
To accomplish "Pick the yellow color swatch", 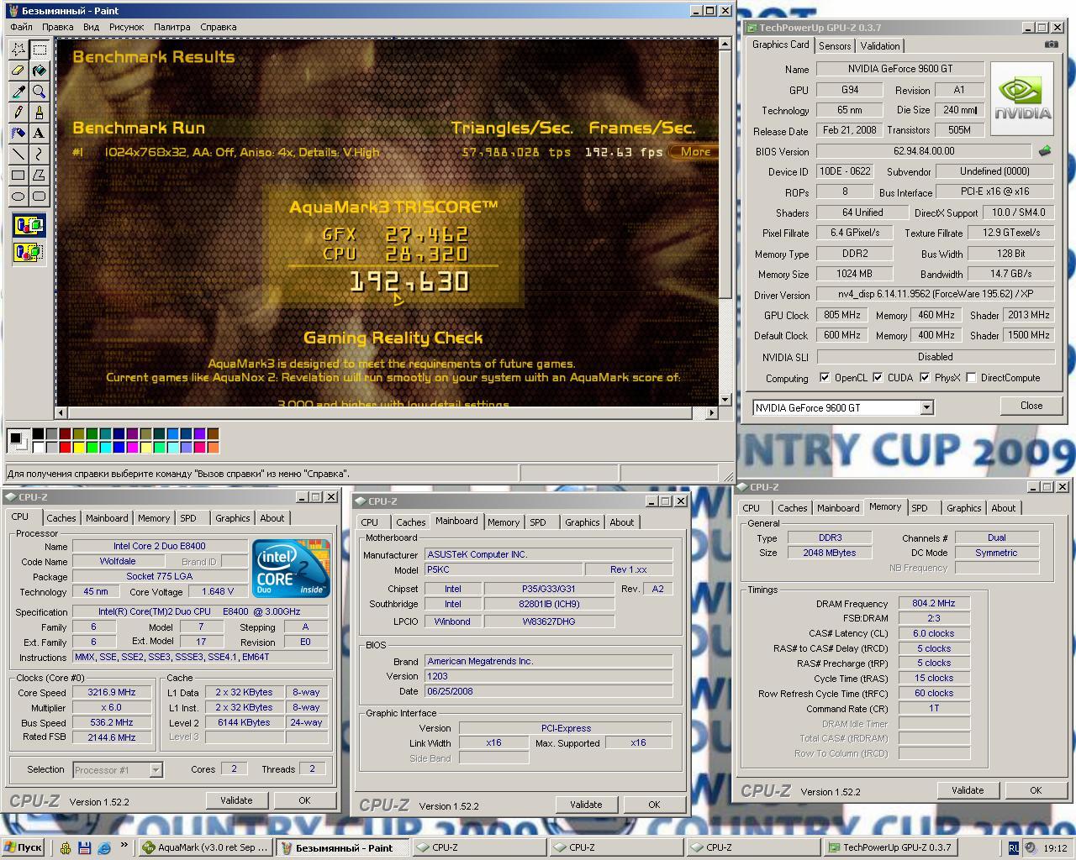I will coord(79,448).
